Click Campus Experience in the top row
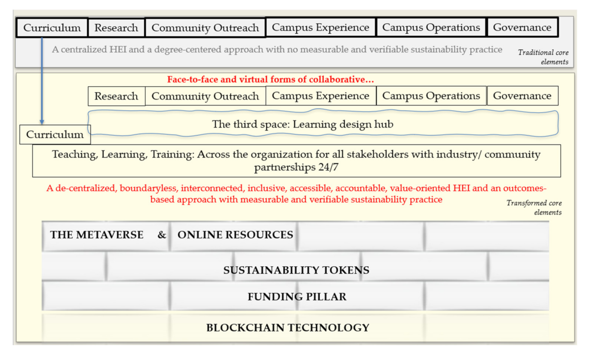This screenshot has height=354, width=593. tap(320, 27)
